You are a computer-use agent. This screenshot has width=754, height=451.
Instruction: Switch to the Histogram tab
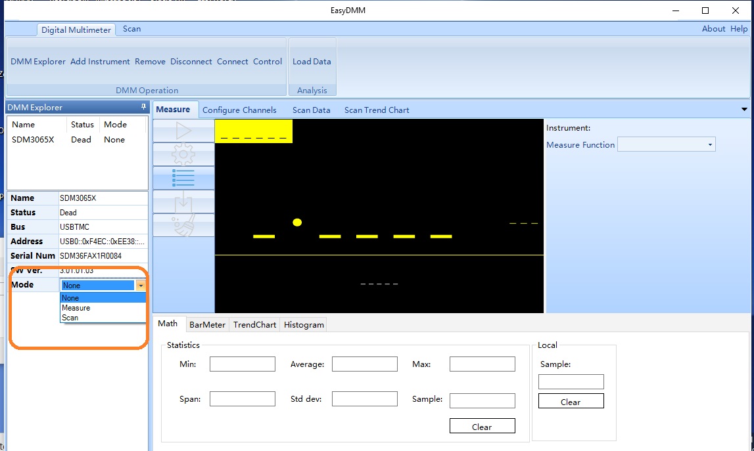304,325
